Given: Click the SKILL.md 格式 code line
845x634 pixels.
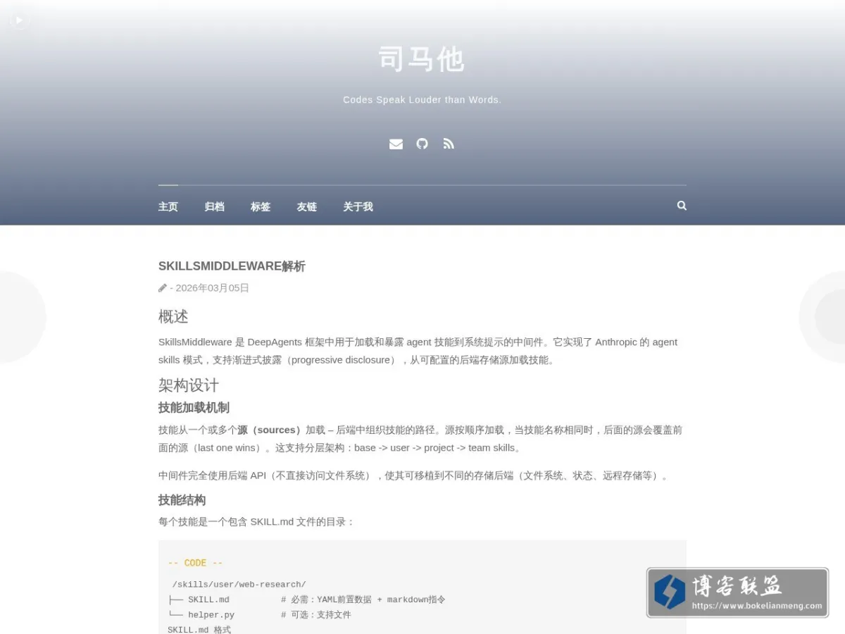Looking at the screenshot, I should coord(199,629).
